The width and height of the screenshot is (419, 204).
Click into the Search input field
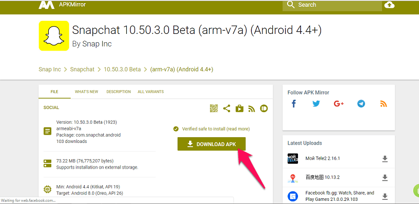pos(332,5)
